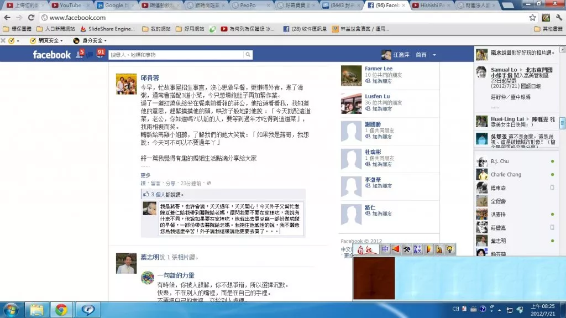Image resolution: width=566 pixels, height=318 pixels.
Task: Open Samual Lo ticker story
Action: (x=516, y=87)
